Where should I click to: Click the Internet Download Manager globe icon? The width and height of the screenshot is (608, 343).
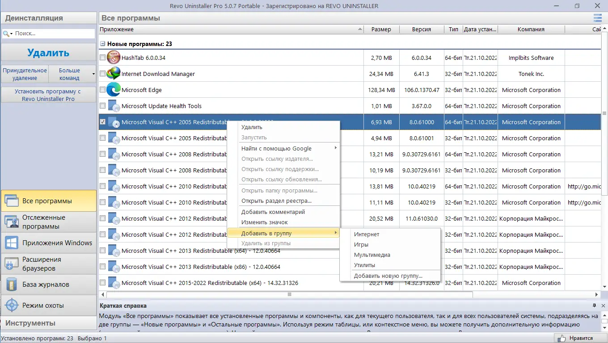(x=114, y=74)
